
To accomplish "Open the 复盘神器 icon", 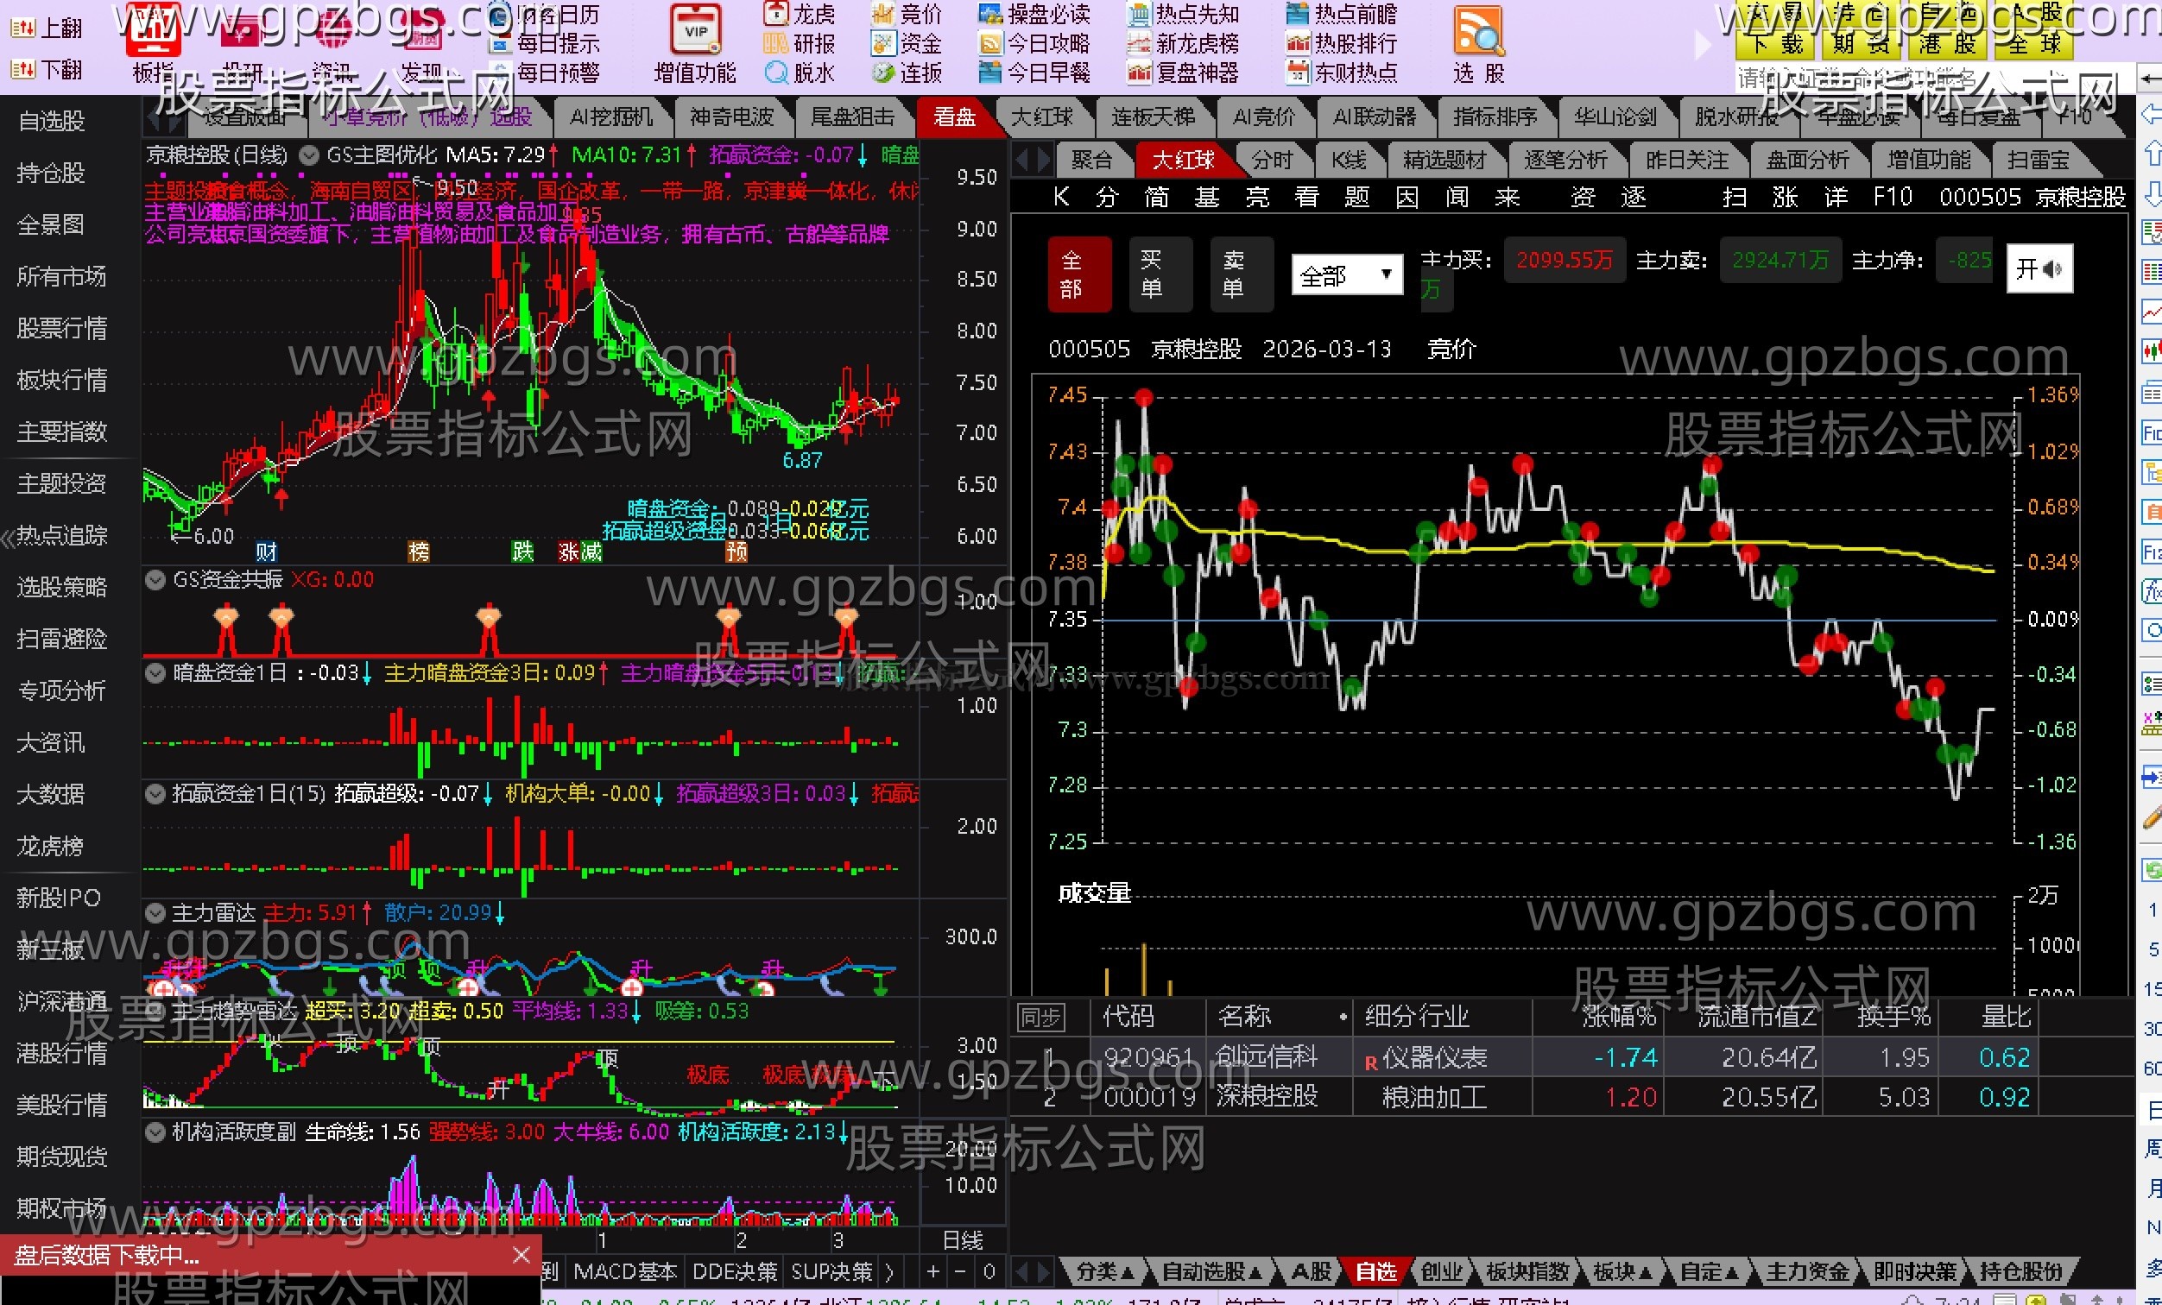I will tap(1139, 72).
